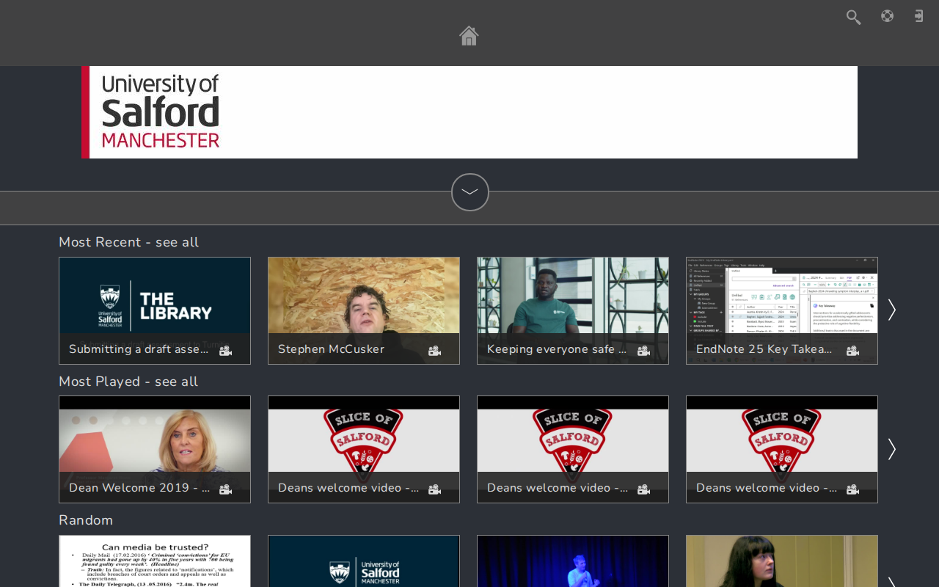
Task: Open the 'Stephen McCusker' title
Action: pos(331,349)
